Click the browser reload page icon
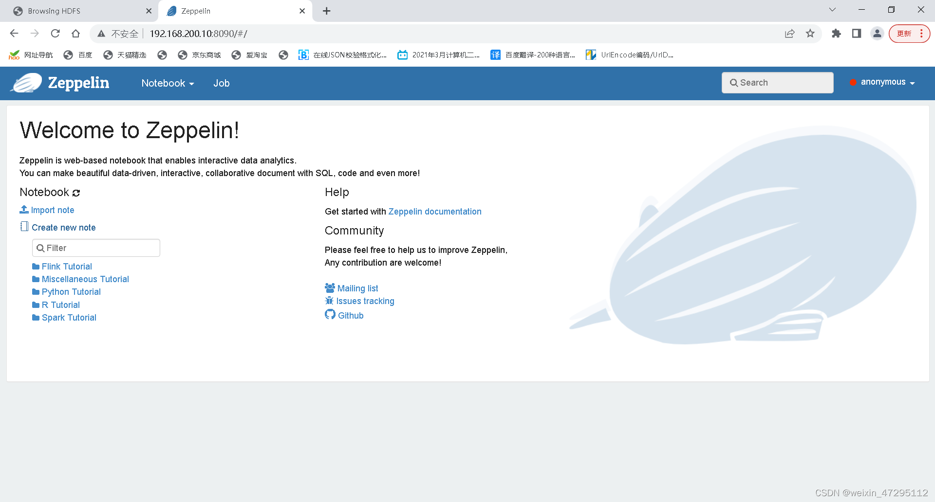 pos(55,33)
